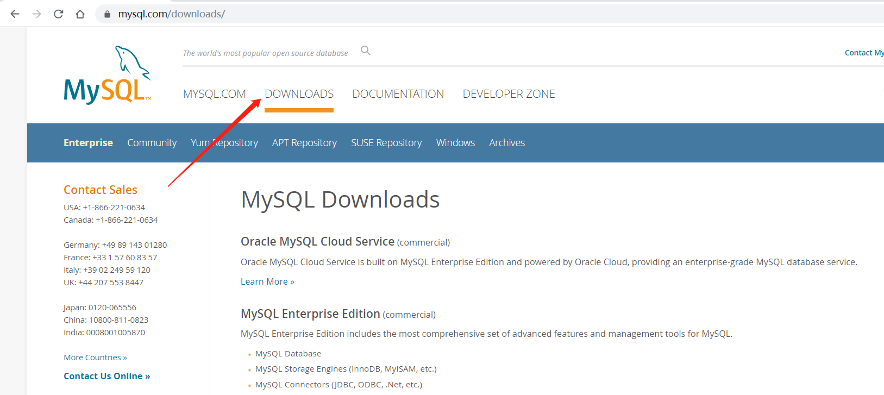Open the MySQL site search magnifier
Screen dimensions: 884x395
(366, 51)
